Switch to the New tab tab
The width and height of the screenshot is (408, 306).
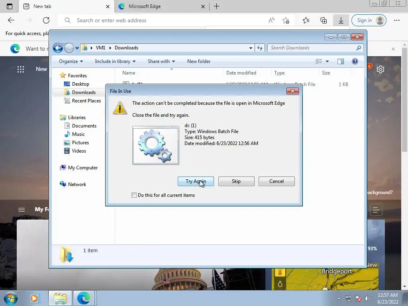(67, 6)
